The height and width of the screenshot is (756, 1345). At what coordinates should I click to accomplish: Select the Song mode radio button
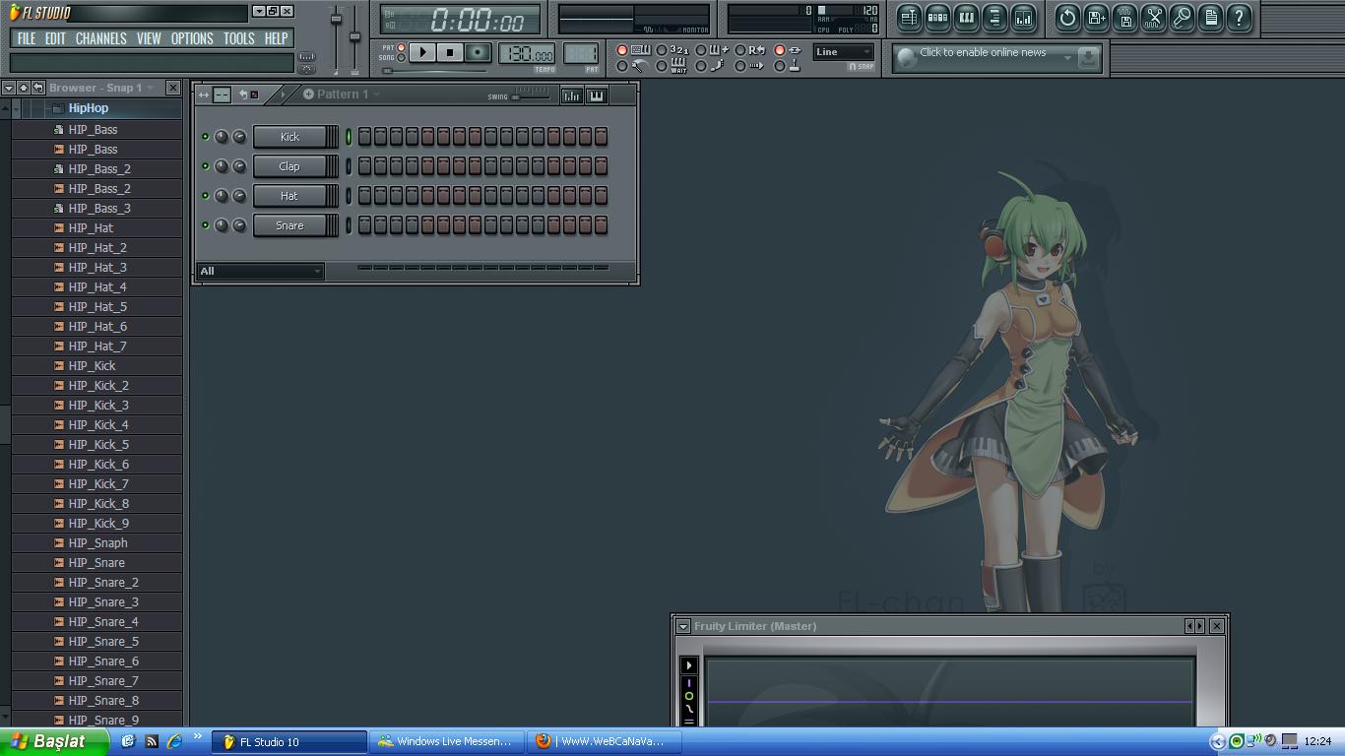coord(401,58)
